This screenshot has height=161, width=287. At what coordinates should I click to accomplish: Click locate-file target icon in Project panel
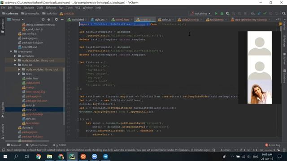coord(43,20)
